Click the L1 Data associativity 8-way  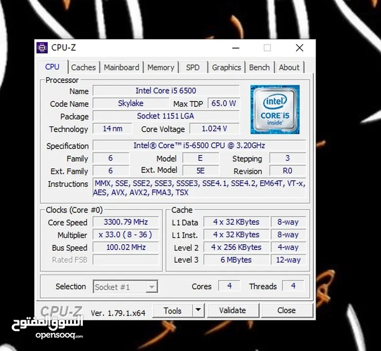pyautogui.click(x=288, y=222)
